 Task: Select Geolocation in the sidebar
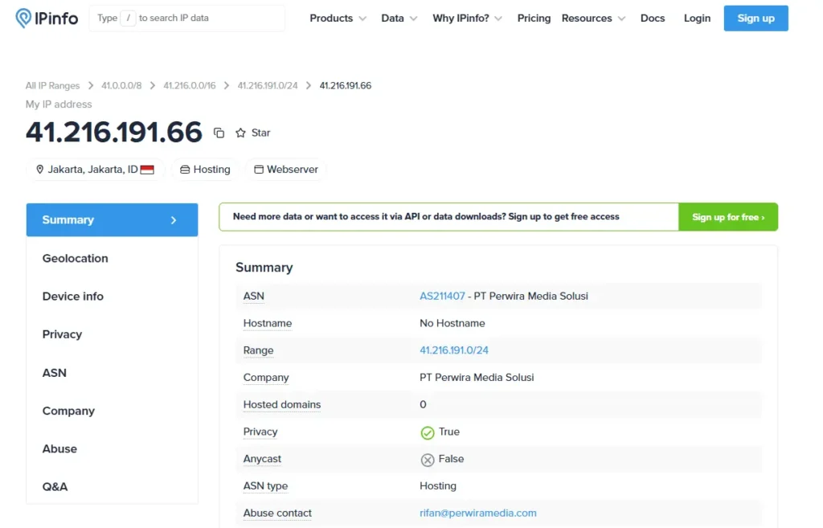coord(75,258)
